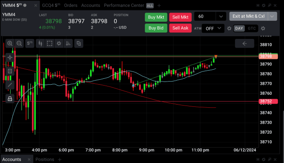Screen dimensions: 284x163
Task: Click the H icon in bottom panel
Action: [258, 159]
